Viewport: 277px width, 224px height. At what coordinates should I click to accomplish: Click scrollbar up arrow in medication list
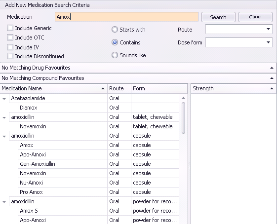[183, 98]
